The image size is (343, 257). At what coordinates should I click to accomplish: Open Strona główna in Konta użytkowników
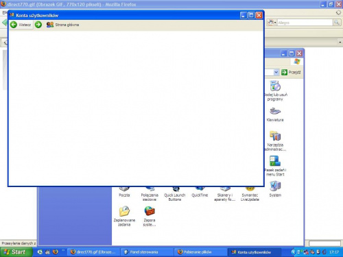pyautogui.click(x=62, y=25)
